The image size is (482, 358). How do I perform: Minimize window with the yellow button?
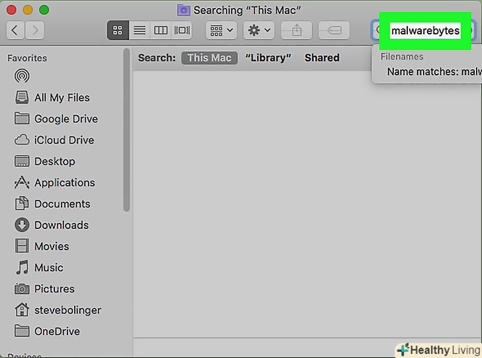[x=28, y=10]
